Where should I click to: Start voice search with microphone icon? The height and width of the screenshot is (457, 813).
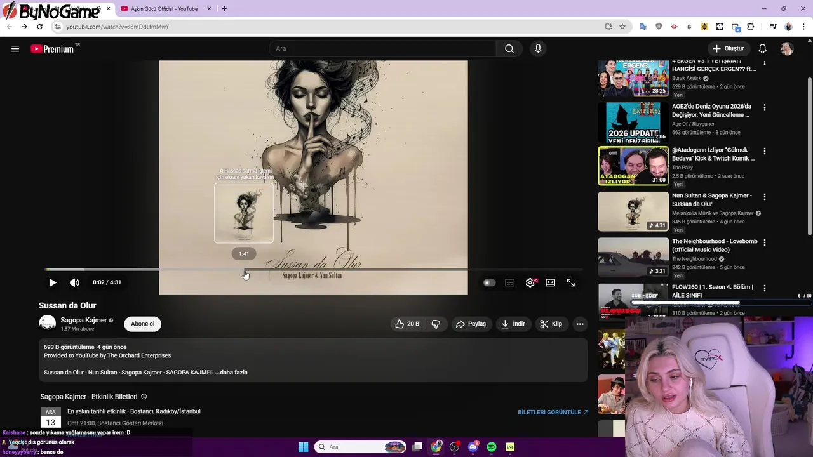pos(538,49)
